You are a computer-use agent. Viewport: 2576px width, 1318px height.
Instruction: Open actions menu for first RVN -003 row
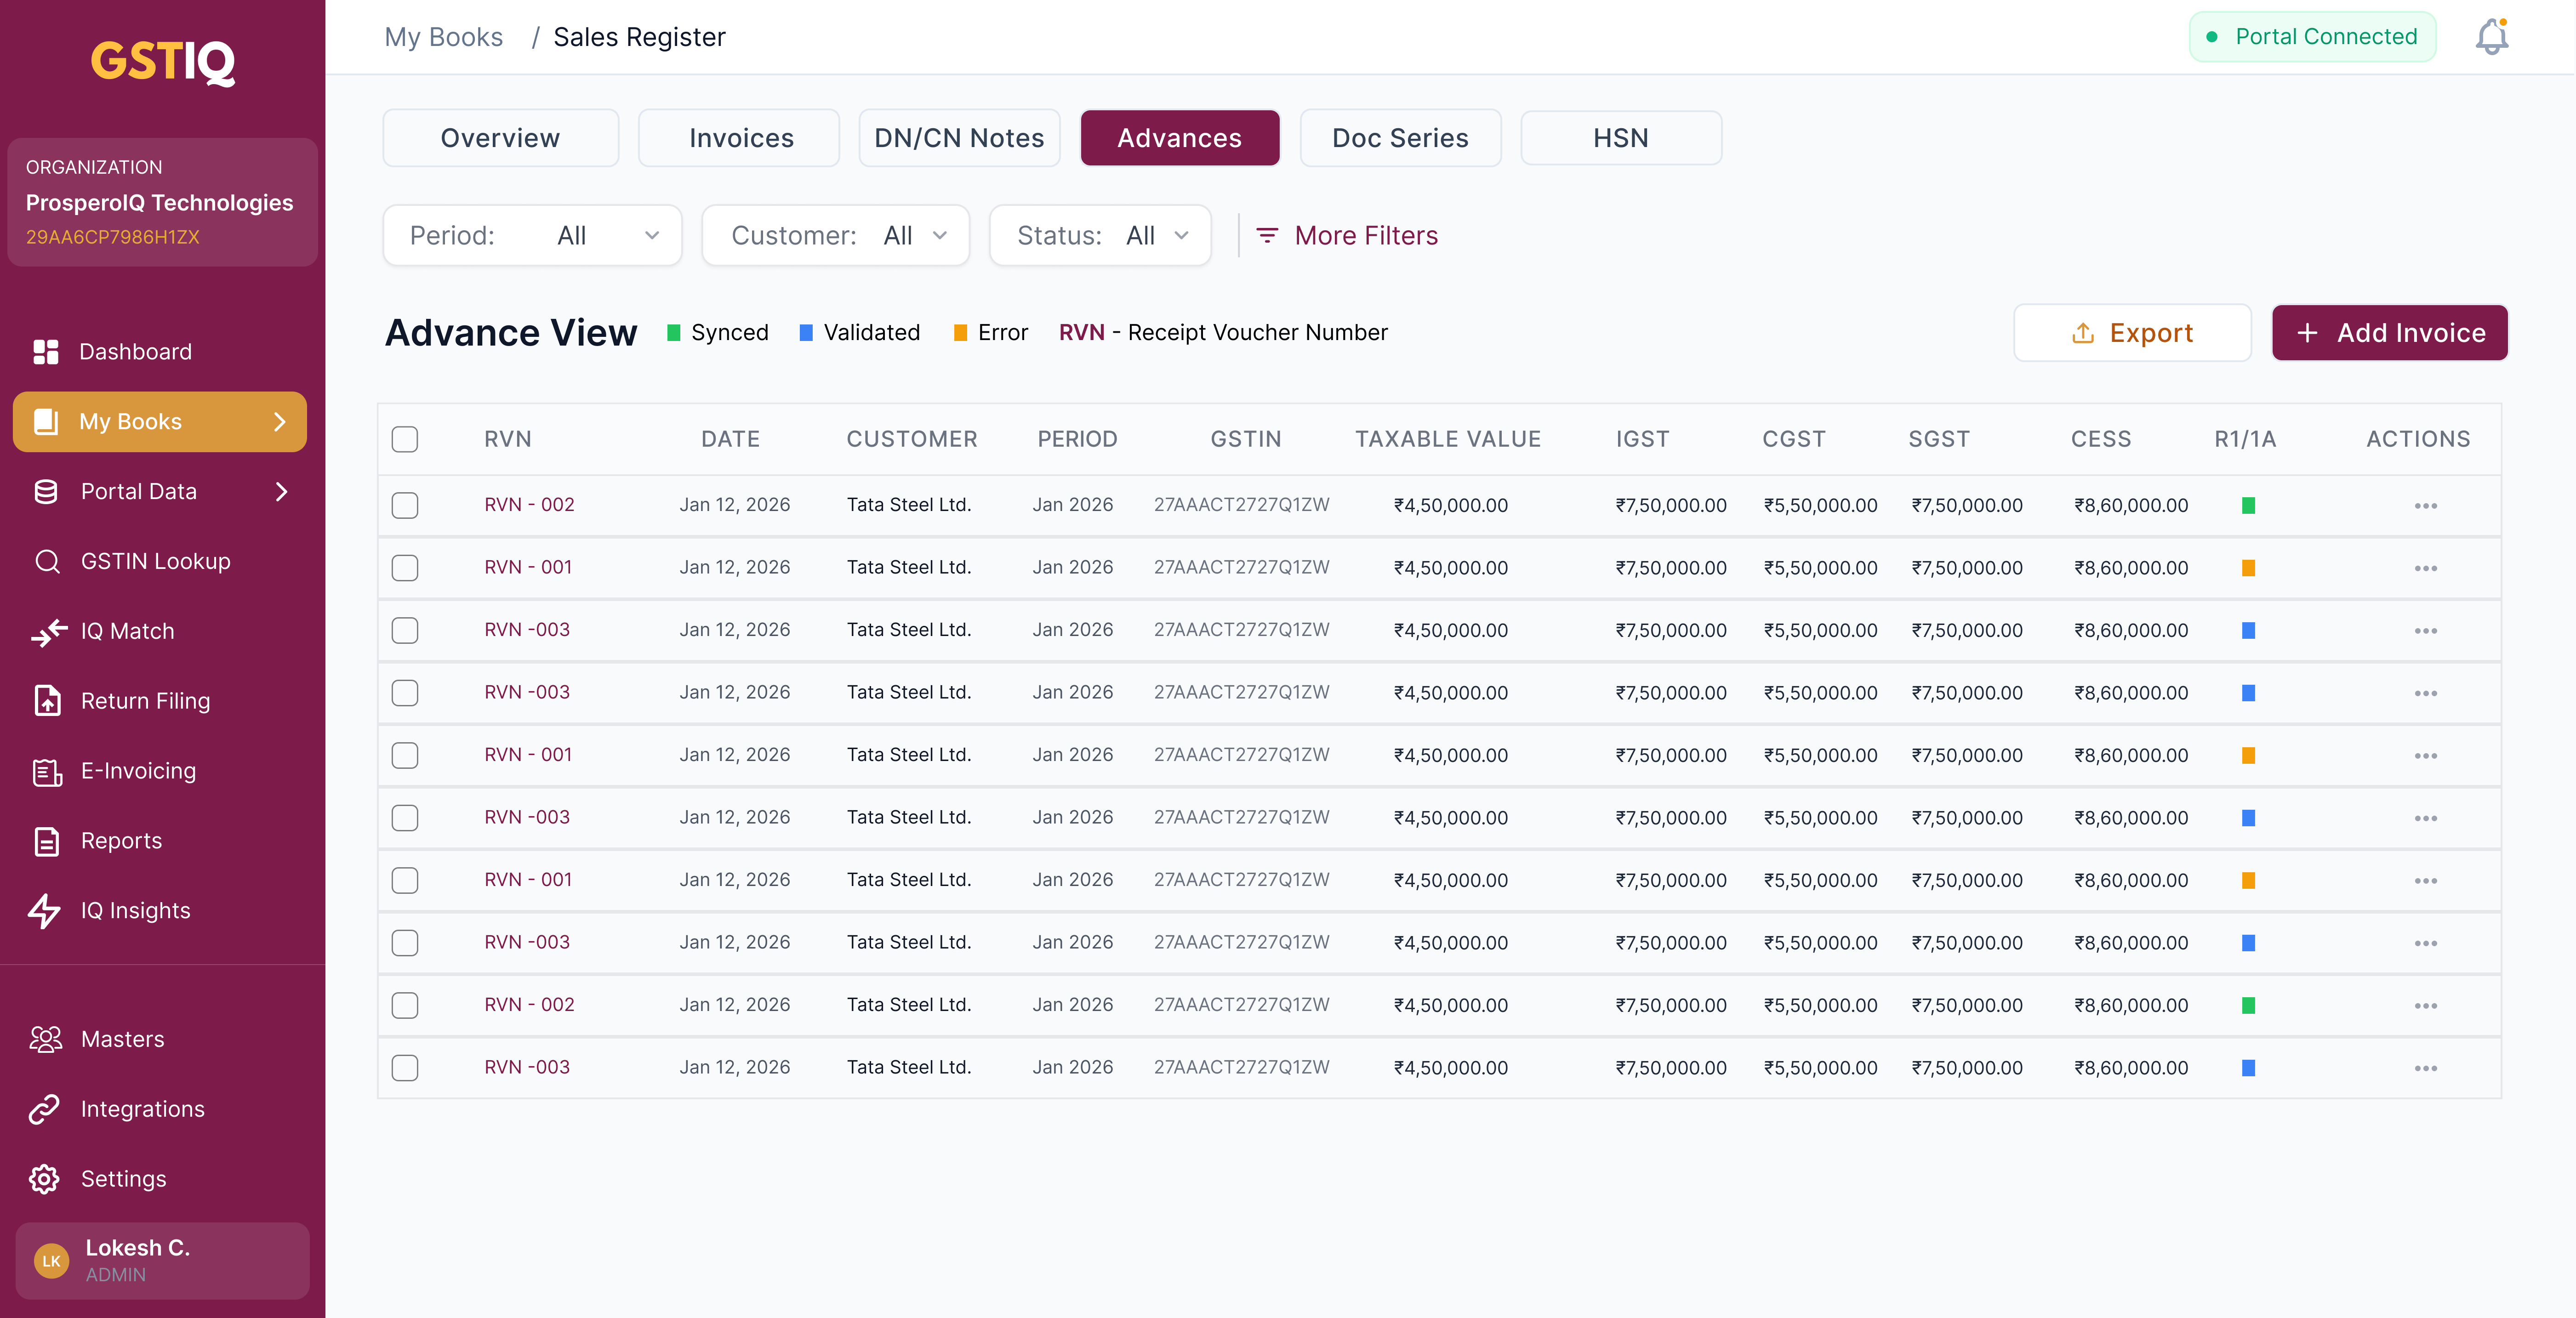(2425, 631)
